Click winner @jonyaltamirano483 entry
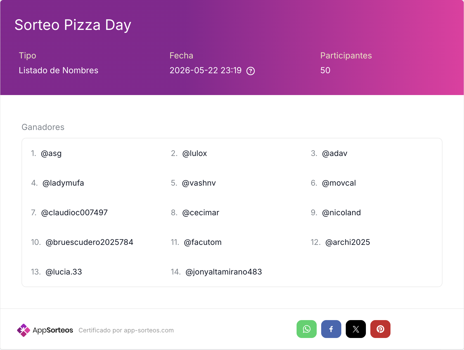This screenshot has width=464, height=350. coord(224,272)
